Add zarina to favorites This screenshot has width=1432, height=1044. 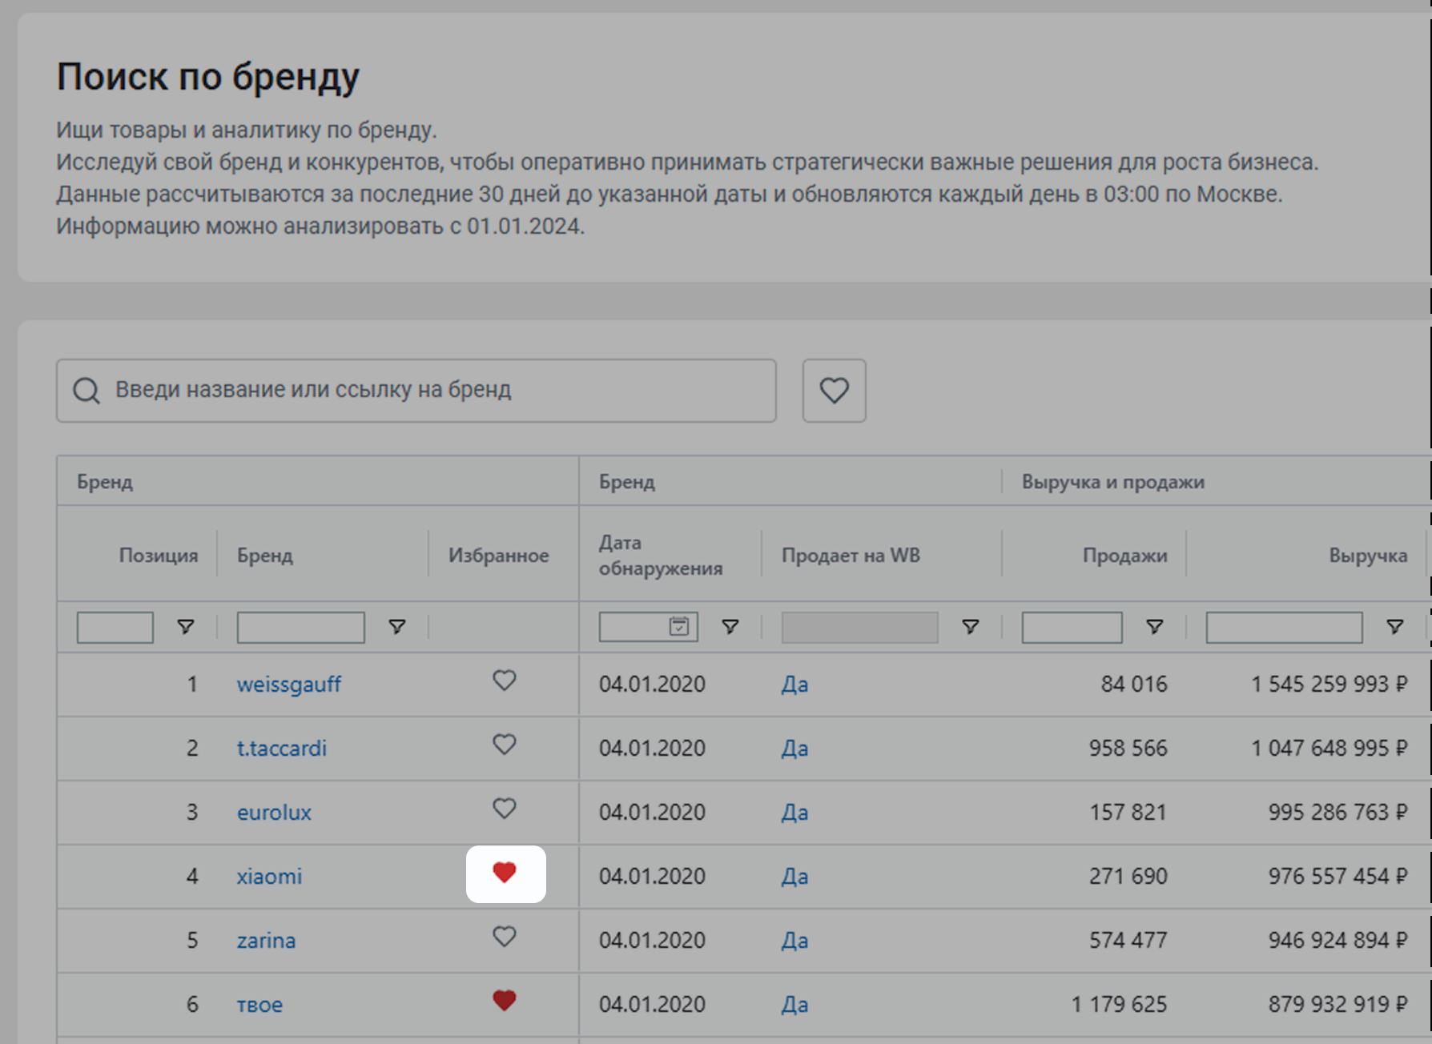point(505,937)
